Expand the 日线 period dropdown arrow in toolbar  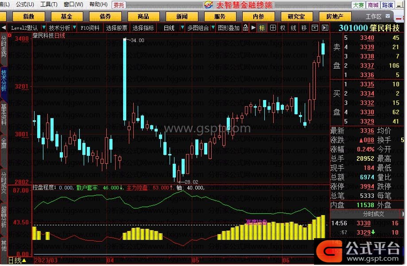click(x=182, y=27)
